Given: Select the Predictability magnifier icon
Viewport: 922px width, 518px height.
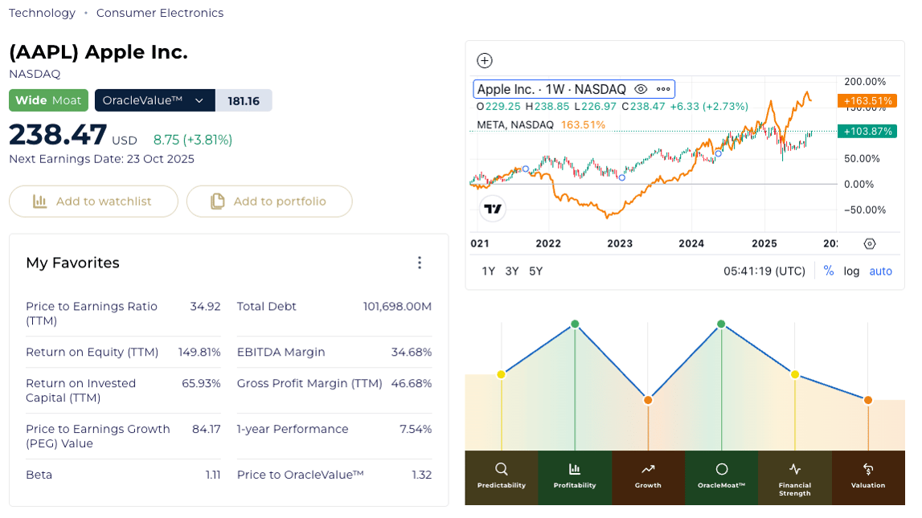Looking at the screenshot, I should pos(501,469).
